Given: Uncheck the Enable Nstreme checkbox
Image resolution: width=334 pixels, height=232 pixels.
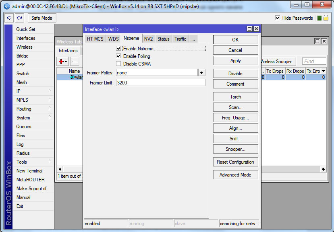Looking at the screenshot, I should pyautogui.click(x=118, y=49).
